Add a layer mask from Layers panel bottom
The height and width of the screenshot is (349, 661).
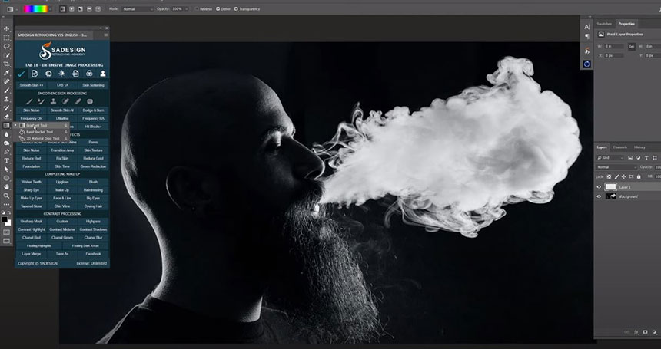coord(646,332)
